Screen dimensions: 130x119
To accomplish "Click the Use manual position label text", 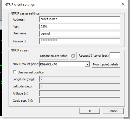I will point(31,72).
